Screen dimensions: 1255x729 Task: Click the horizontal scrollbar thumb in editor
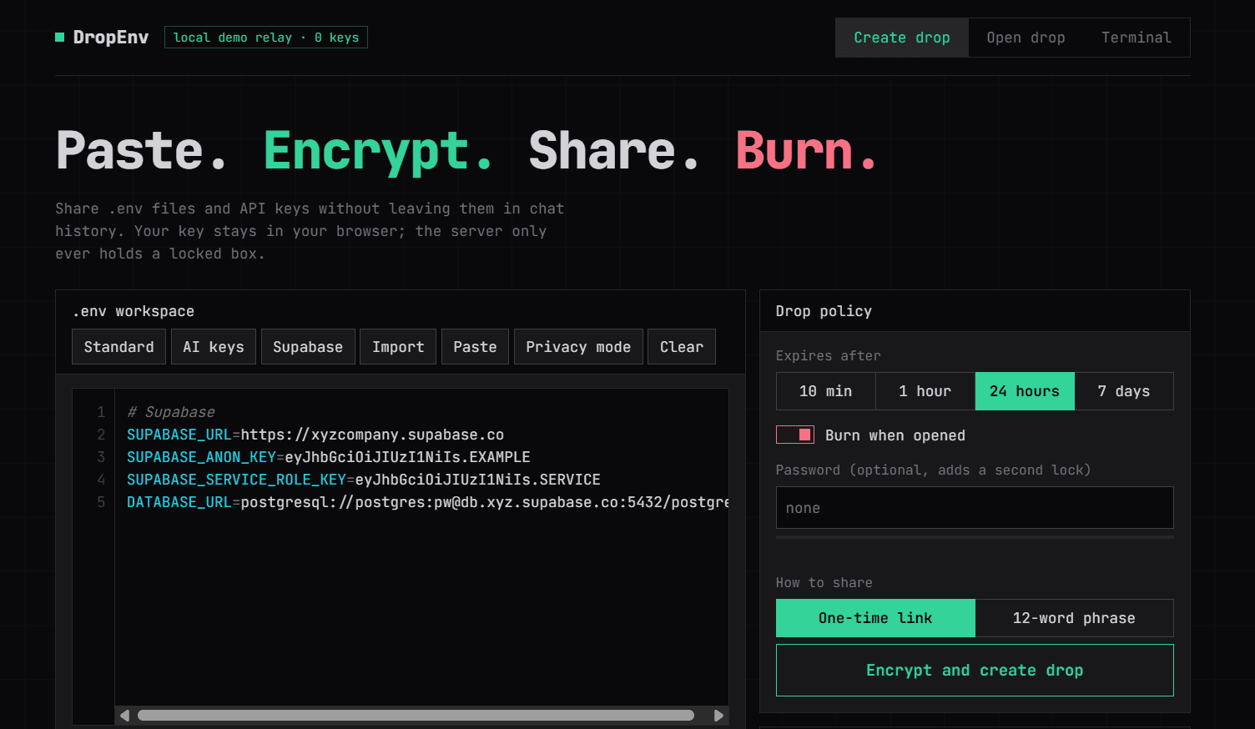pyautogui.click(x=416, y=715)
